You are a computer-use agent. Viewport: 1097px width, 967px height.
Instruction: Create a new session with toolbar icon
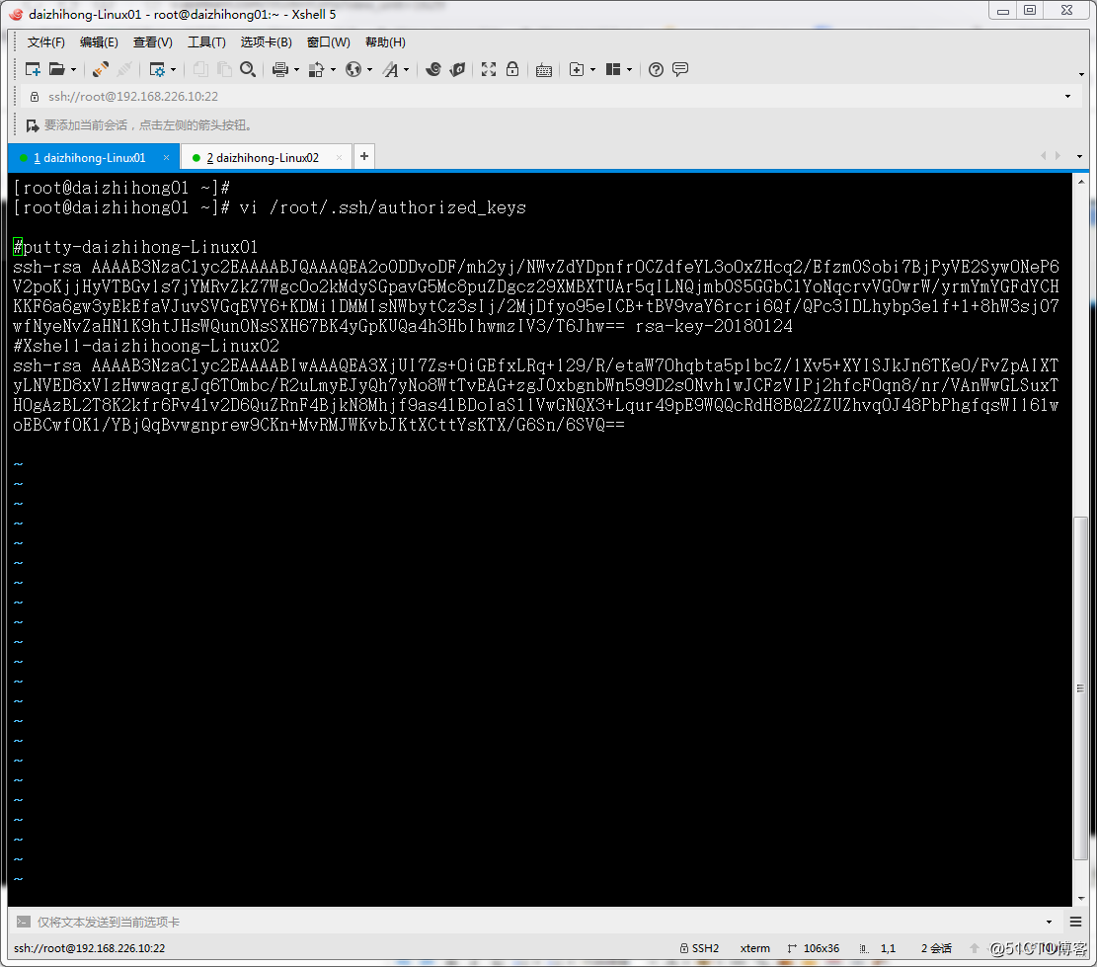pyautogui.click(x=33, y=69)
